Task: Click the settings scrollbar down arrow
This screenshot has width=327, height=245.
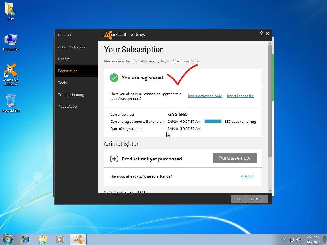Action: coord(270,191)
